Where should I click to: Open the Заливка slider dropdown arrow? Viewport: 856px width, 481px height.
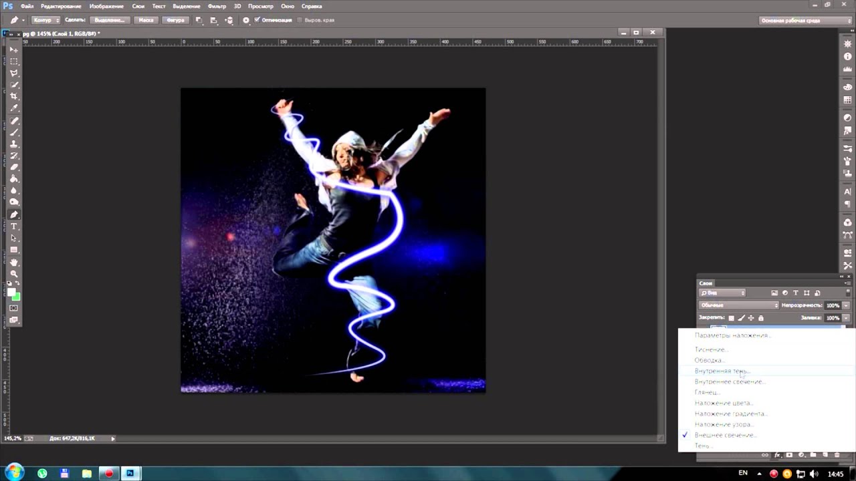(x=846, y=318)
